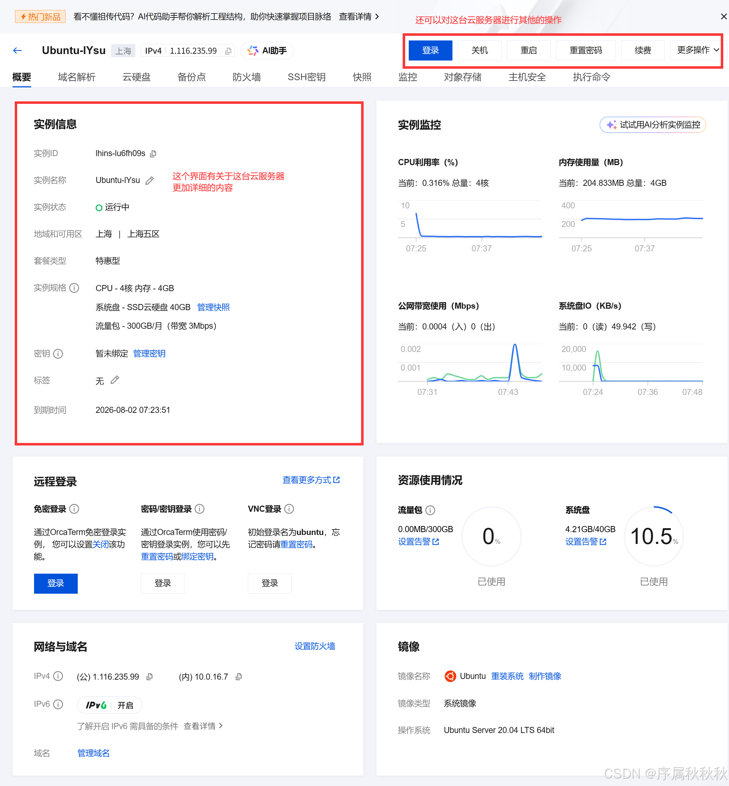Show info tooltip for VNC登录
Image resolution: width=729 pixels, height=786 pixels.
click(x=289, y=509)
